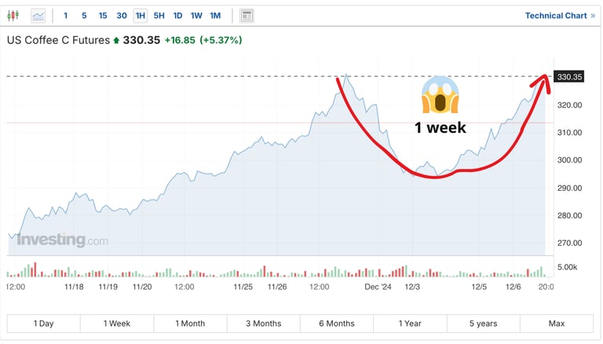Click the US Coffee C Futures title
603x344 pixels.
point(58,40)
